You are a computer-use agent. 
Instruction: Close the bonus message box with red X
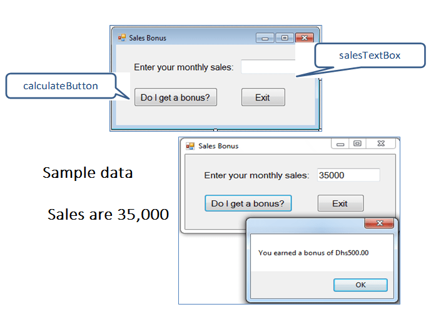tap(379, 223)
